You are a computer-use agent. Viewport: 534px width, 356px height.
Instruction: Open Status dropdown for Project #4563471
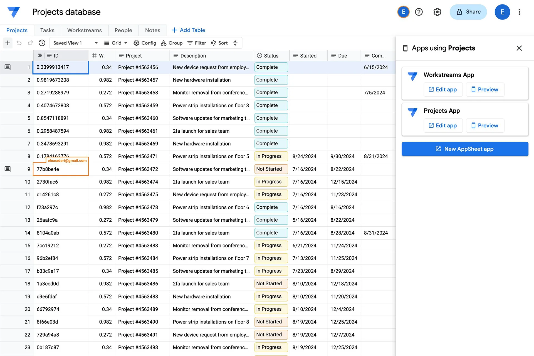(x=271, y=156)
